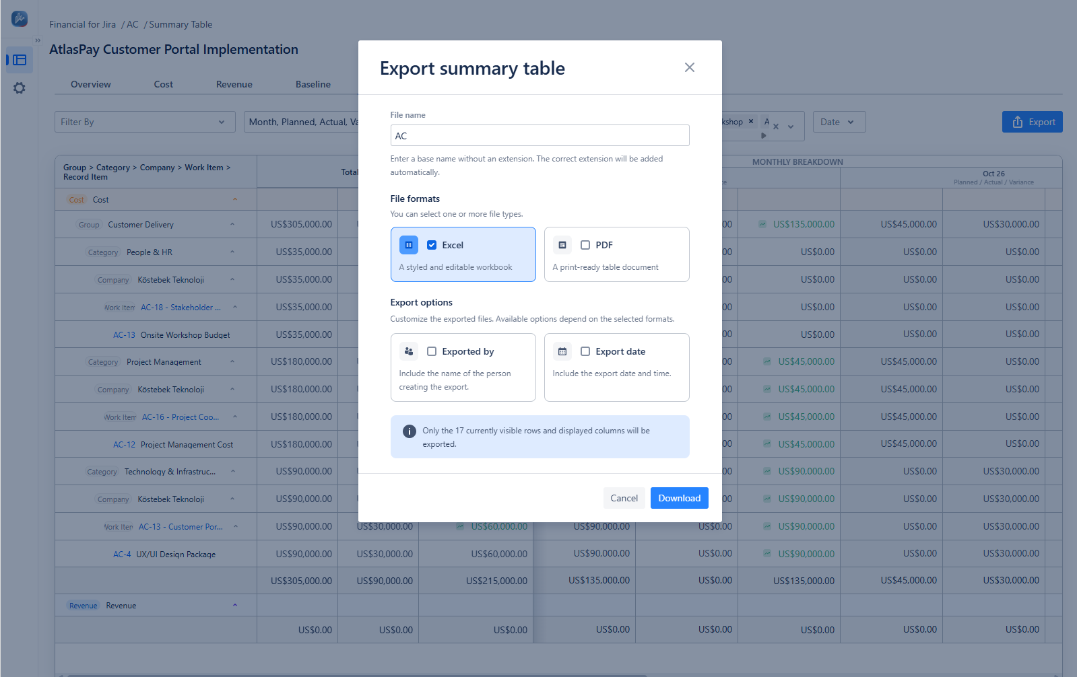This screenshot has height=677, width=1077.
Task: Switch to the Cost tab
Action: point(164,84)
